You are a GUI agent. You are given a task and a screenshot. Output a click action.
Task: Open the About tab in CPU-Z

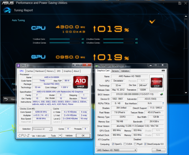pos(76,71)
